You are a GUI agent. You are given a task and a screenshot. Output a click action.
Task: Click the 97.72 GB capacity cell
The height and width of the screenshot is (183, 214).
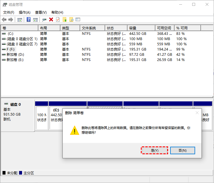(136, 55)
